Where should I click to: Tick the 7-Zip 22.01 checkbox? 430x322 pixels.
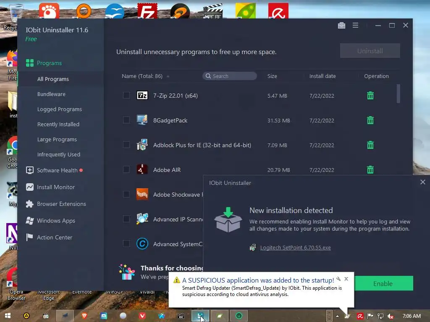coord(126,95)
